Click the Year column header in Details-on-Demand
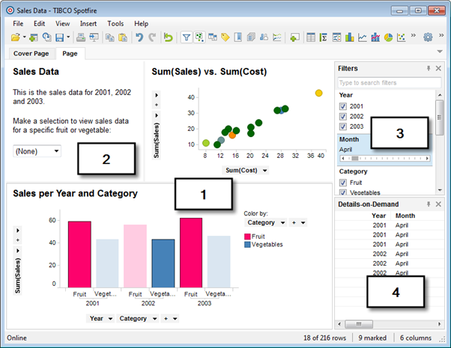451x348 pixels. [x=379, y=216]
